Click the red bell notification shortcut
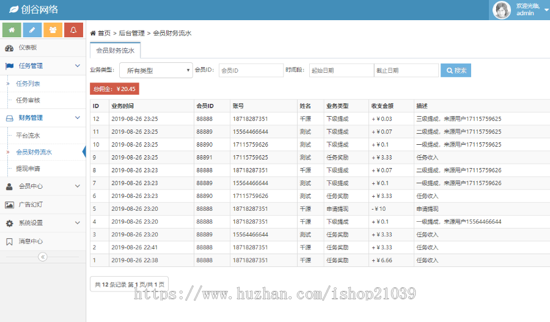The height and width of the screenshot is (322, 550). pos(73,29)
